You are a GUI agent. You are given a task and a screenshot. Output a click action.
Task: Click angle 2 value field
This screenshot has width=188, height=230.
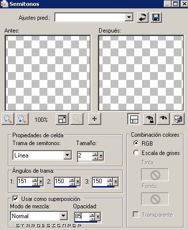point(62,181)
